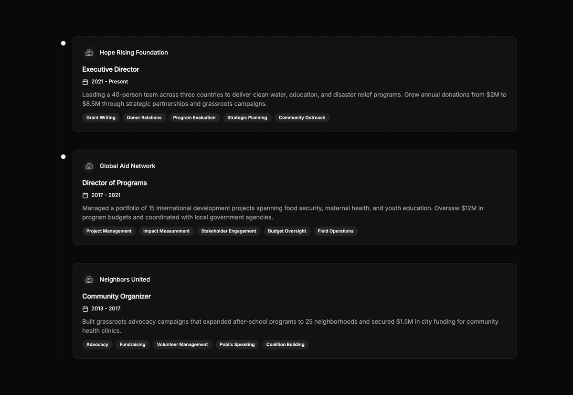Click the calendar icon beside 2021 - Present
The height and width of the screenshot is (395, 573).
point(86,81)
